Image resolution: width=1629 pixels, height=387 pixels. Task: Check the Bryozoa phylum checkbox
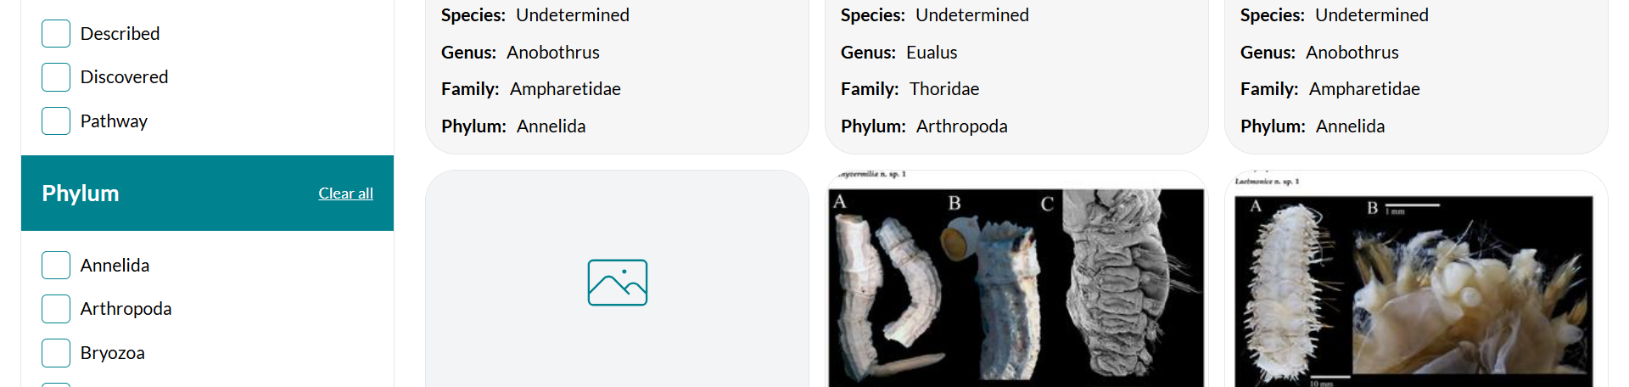click(x=56, y=353)
